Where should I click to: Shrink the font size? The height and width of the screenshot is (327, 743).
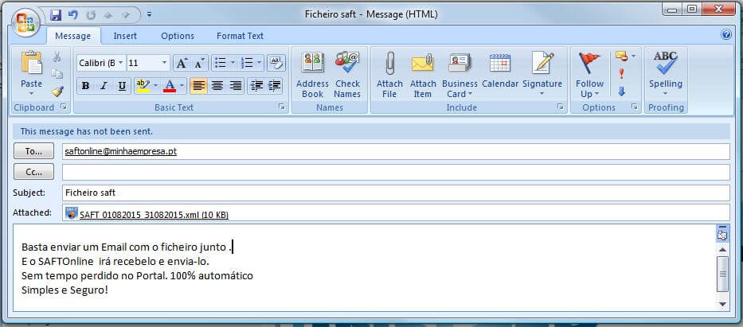[x=200, y=63]
